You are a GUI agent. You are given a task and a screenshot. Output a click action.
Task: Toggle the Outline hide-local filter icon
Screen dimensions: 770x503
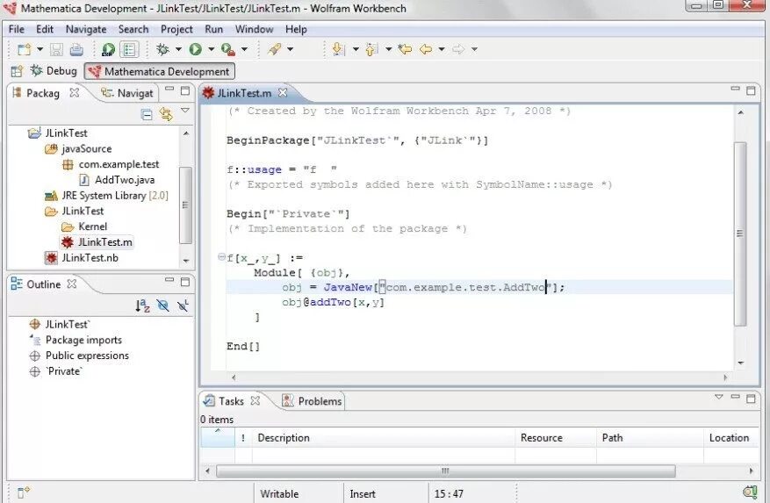coord(183,306)
